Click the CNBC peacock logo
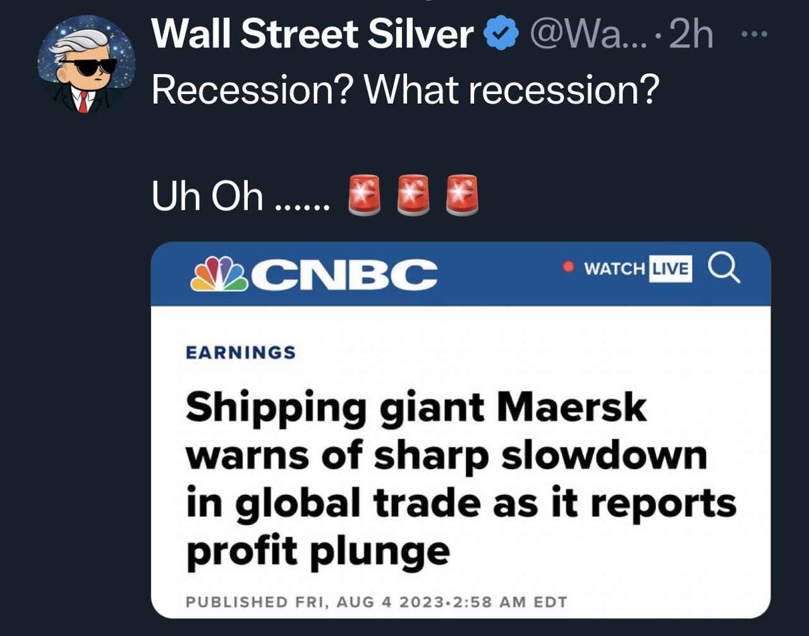 coord(219,273)
